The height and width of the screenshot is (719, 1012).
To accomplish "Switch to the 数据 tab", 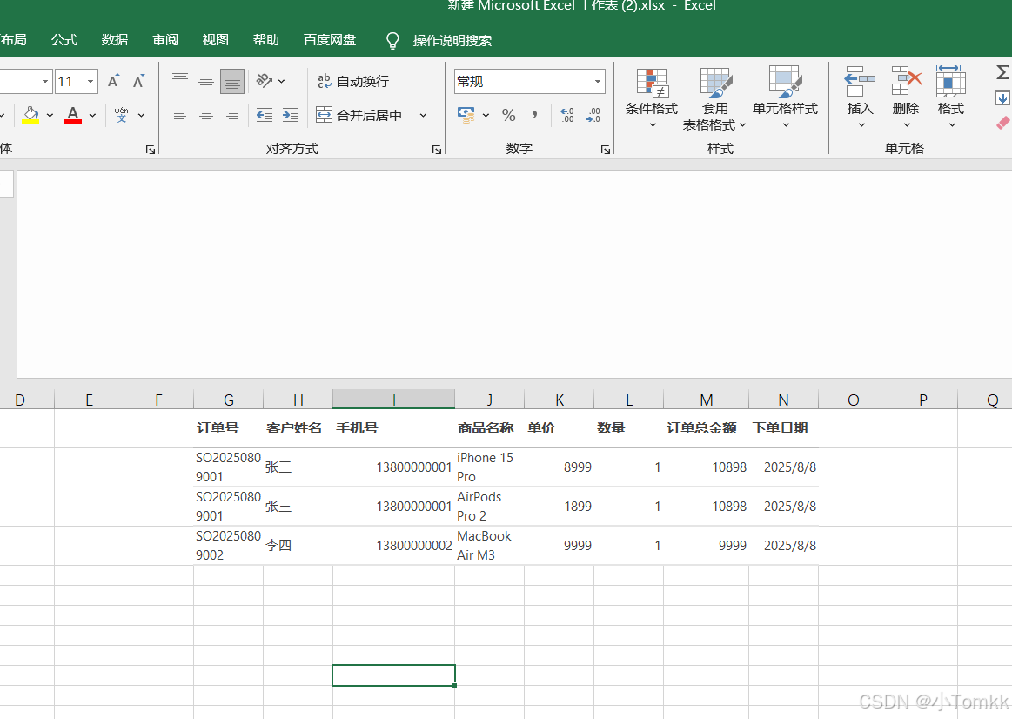I will click(115, 40).
